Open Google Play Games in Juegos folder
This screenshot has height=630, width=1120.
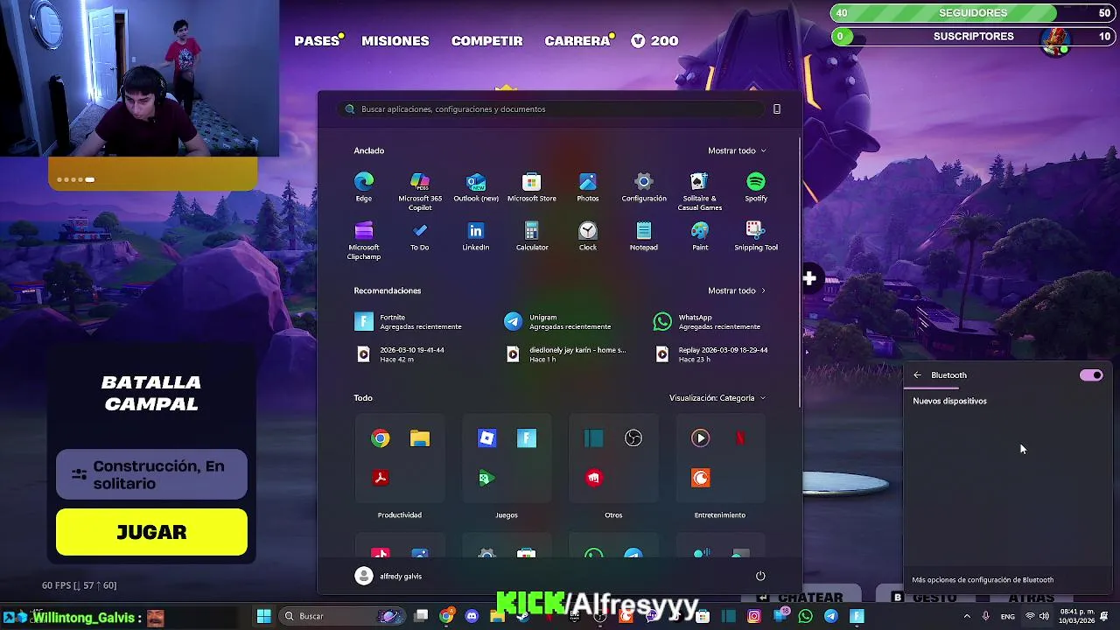coord(487,478)
